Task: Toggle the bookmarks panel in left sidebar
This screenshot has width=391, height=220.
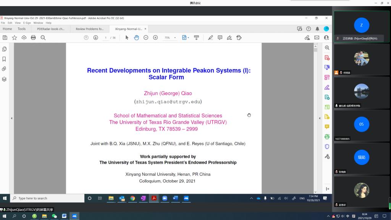Action: pos(5,59)
